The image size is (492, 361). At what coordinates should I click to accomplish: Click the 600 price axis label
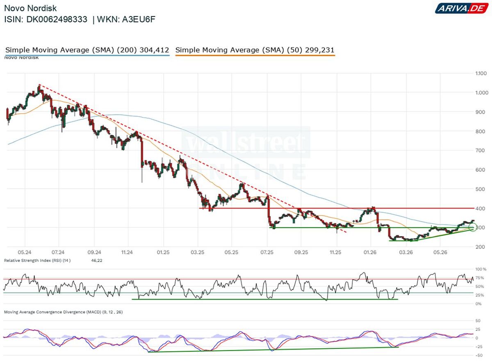[481, 170]
